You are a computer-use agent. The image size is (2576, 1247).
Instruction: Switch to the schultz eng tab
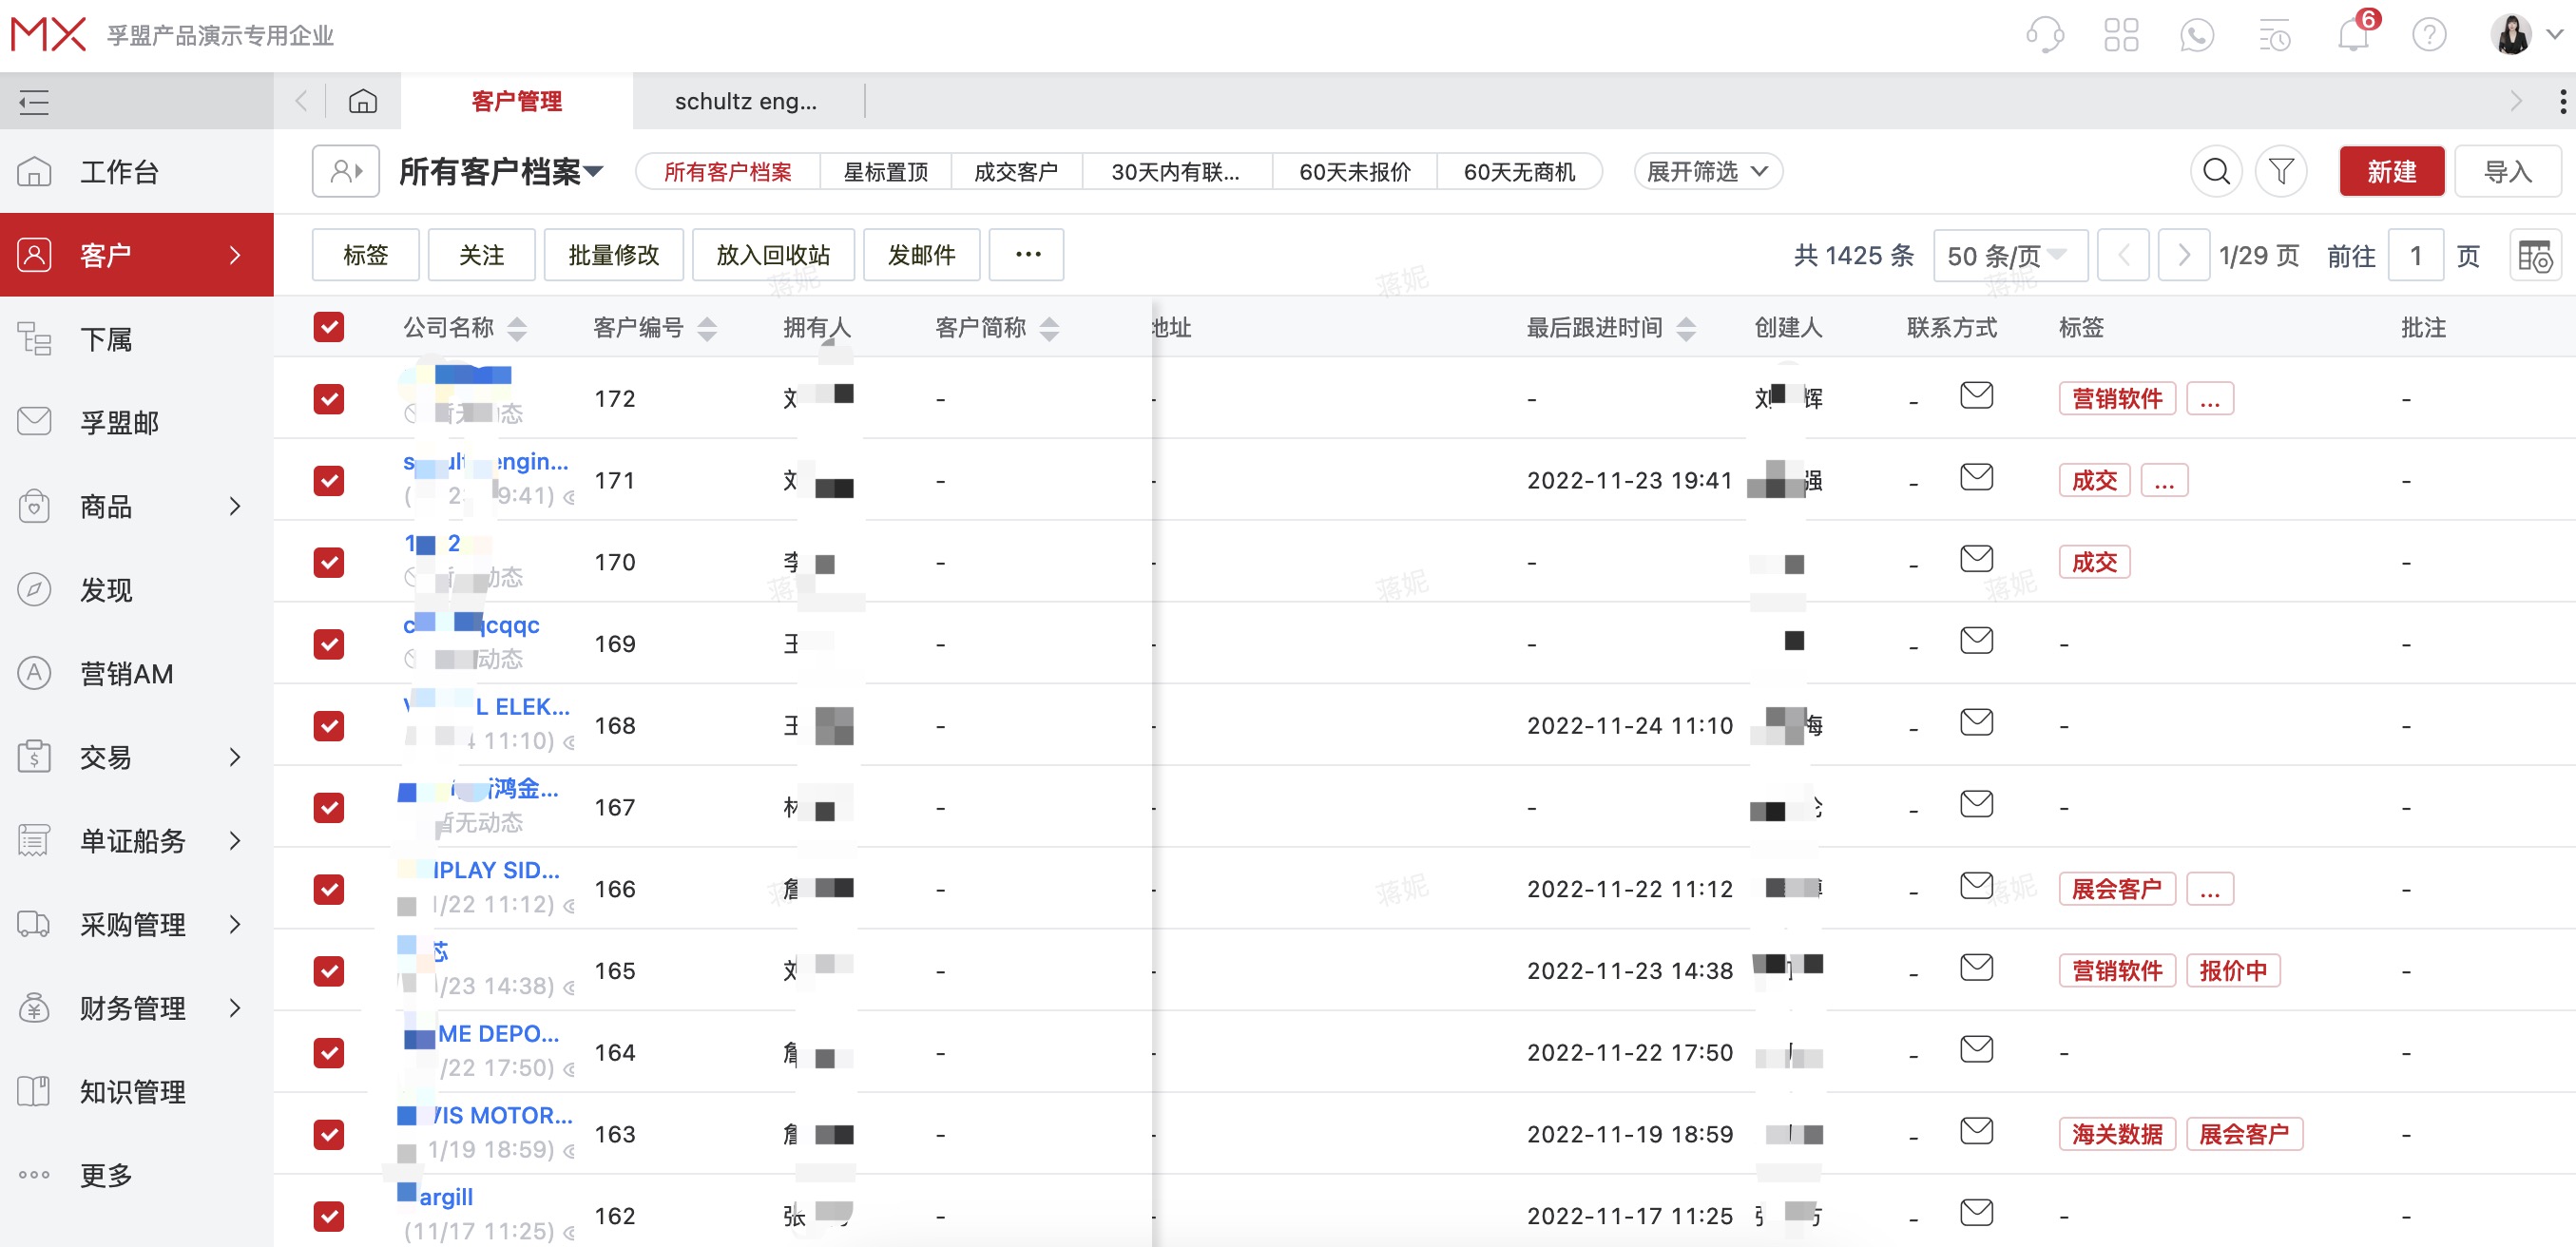(747, 100)
